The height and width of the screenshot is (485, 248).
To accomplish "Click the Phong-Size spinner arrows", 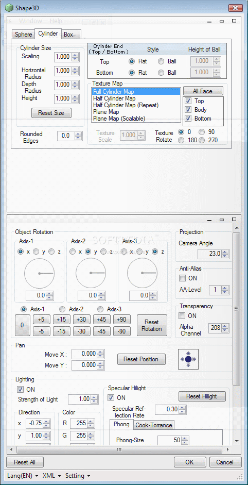I will click(x=185, y=440).
